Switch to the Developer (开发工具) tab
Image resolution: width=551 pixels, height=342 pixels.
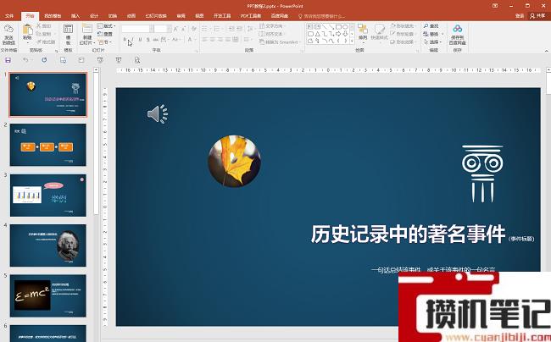[222, 16]
